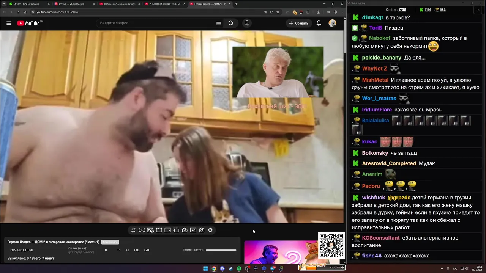This screenshot has height=273, width=486.
Task: Open Telegram from the taskbar
Action: tap(272, 268)
